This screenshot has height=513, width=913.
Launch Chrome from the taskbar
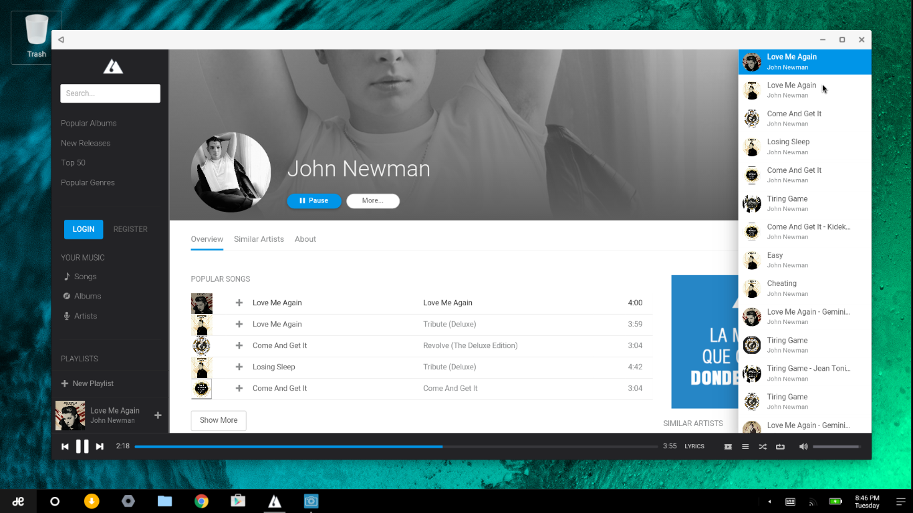(201, 501)
